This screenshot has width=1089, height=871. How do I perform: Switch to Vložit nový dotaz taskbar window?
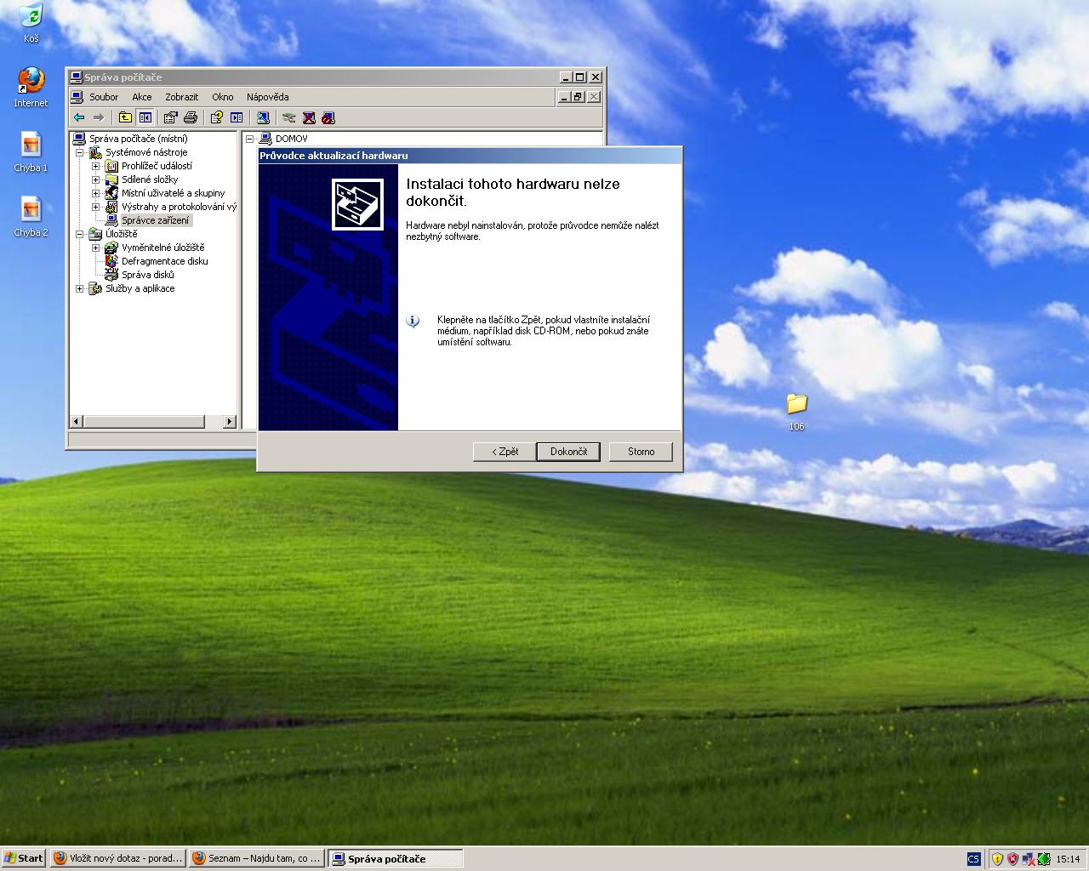[x=117, y=858]
